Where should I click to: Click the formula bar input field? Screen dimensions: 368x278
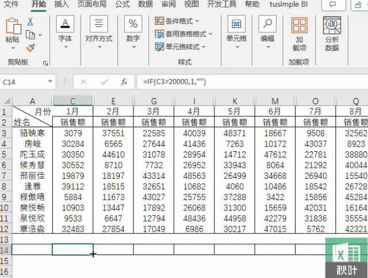pyautogui.click(x=252, y=82)
